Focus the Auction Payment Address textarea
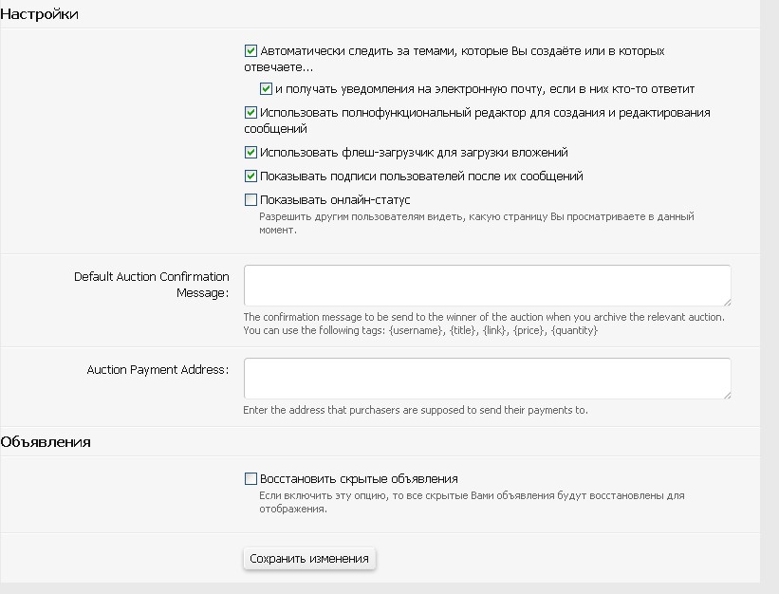 [x=487, y=379]
